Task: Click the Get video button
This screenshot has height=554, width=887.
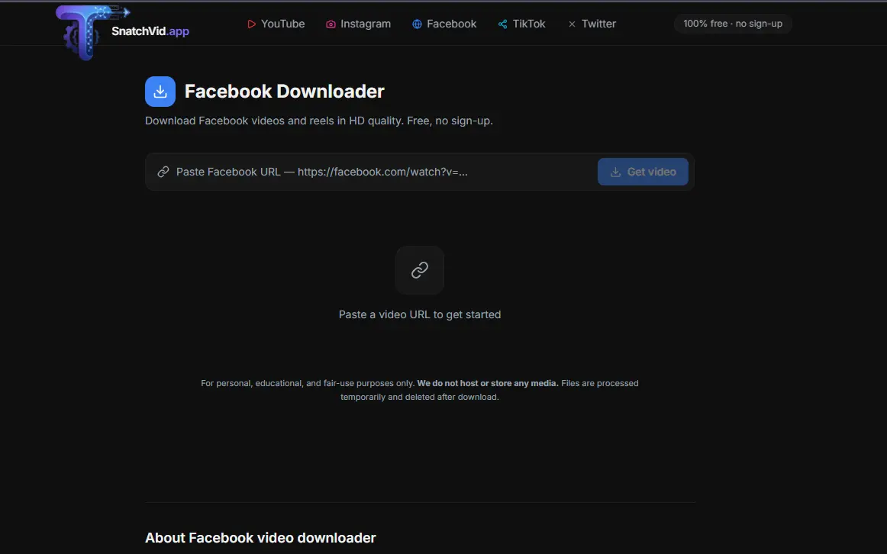Action: click(643, 172)
